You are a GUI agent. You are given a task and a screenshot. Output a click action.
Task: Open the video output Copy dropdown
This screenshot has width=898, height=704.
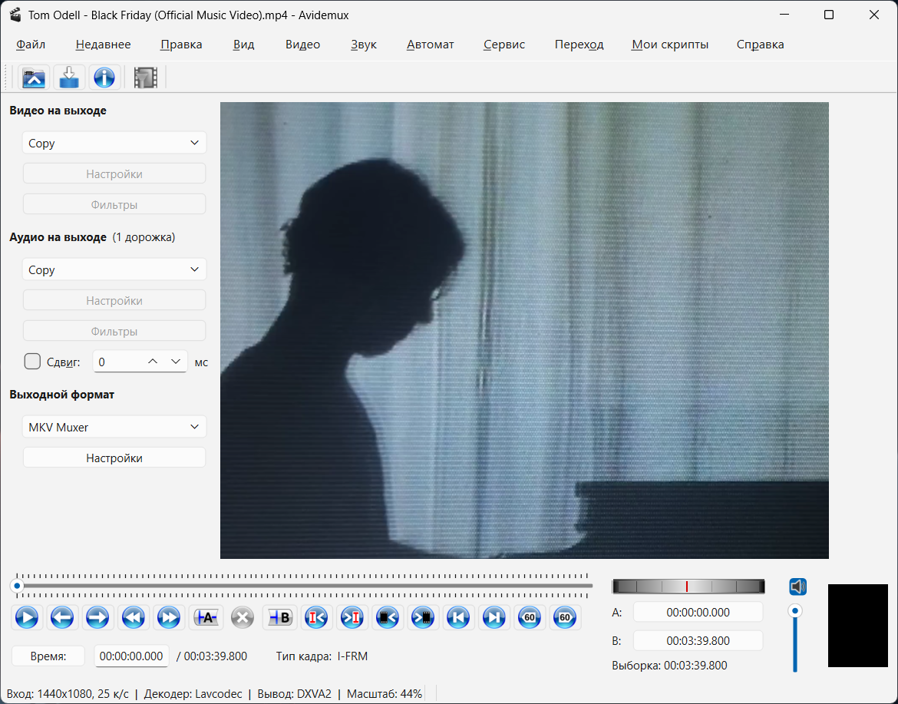114,143
